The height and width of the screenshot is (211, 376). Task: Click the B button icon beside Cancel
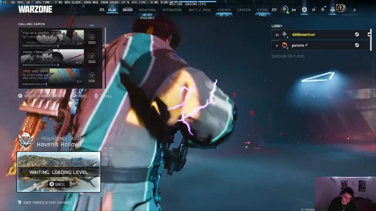[52, 184]
